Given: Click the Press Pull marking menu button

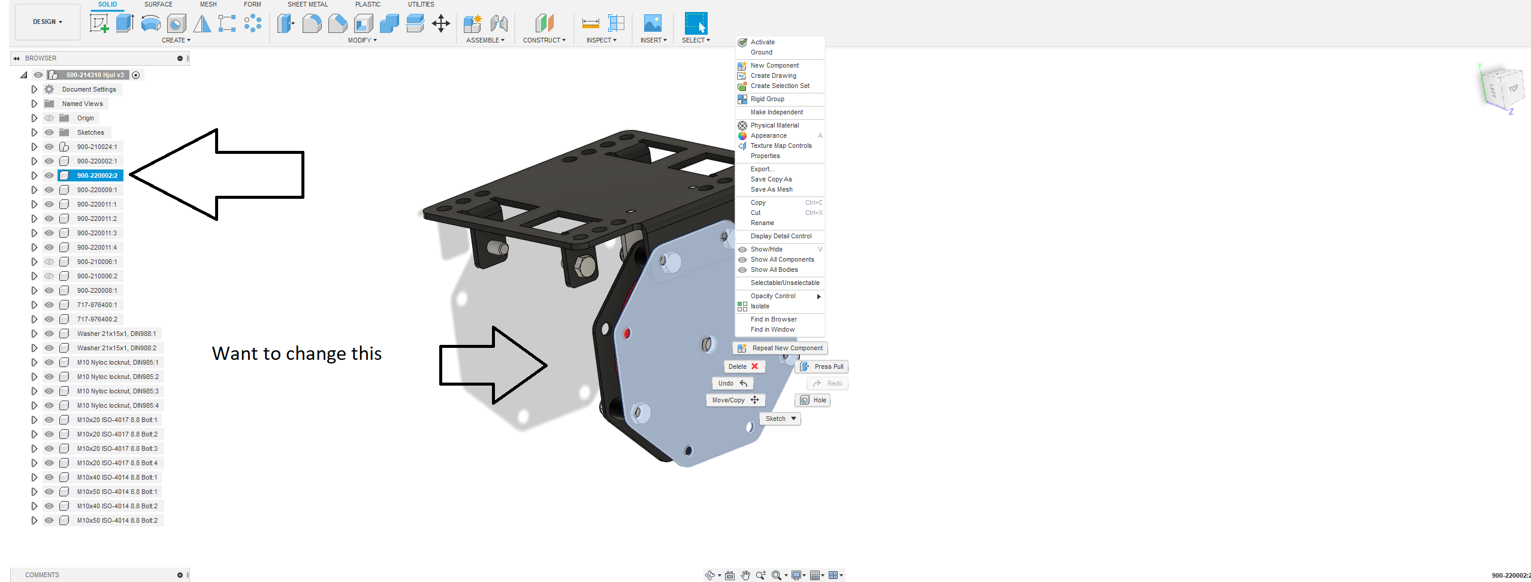Looking at the screenshot, I should 822,366.
